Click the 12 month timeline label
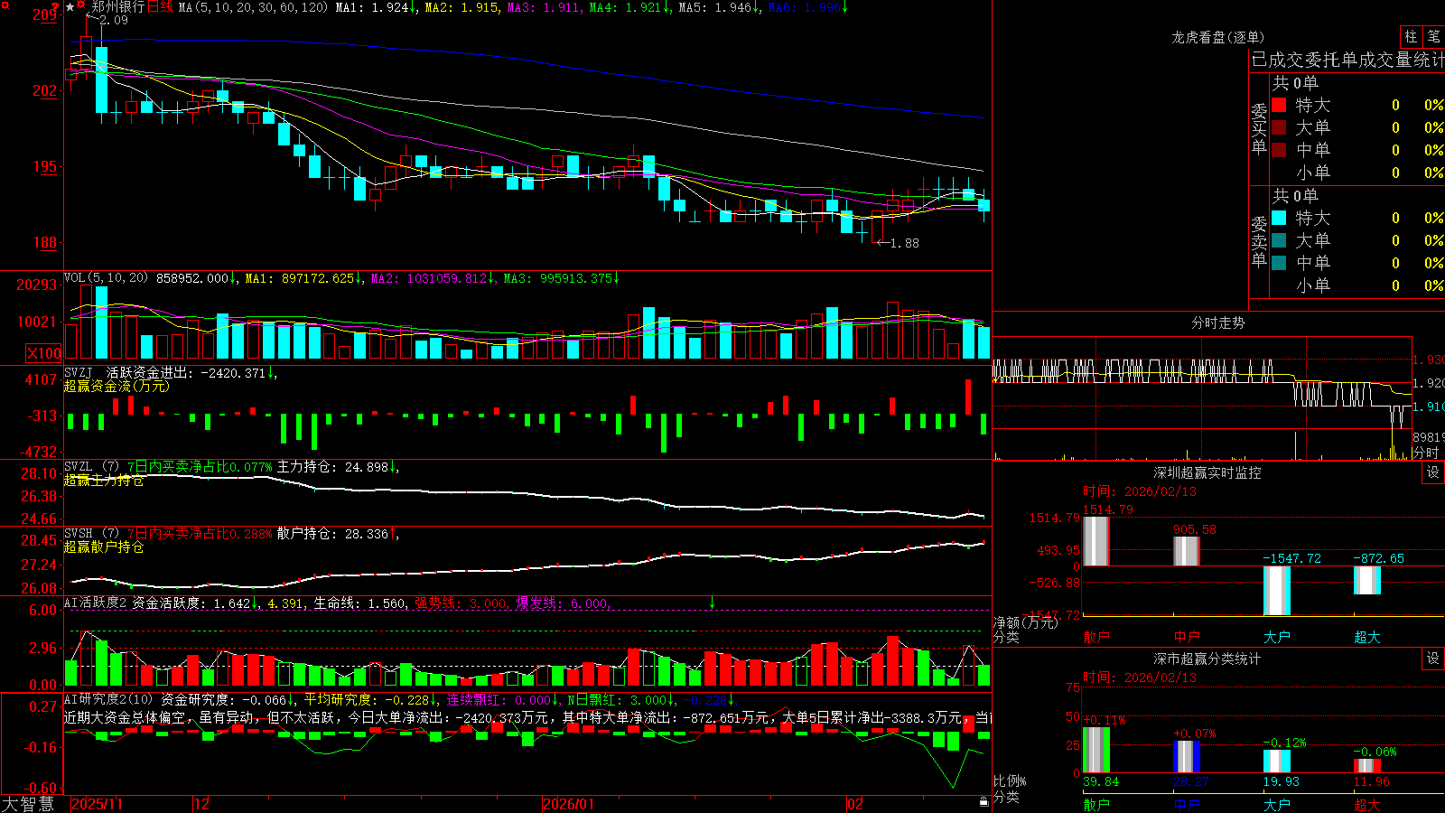 tap(202, 804)
